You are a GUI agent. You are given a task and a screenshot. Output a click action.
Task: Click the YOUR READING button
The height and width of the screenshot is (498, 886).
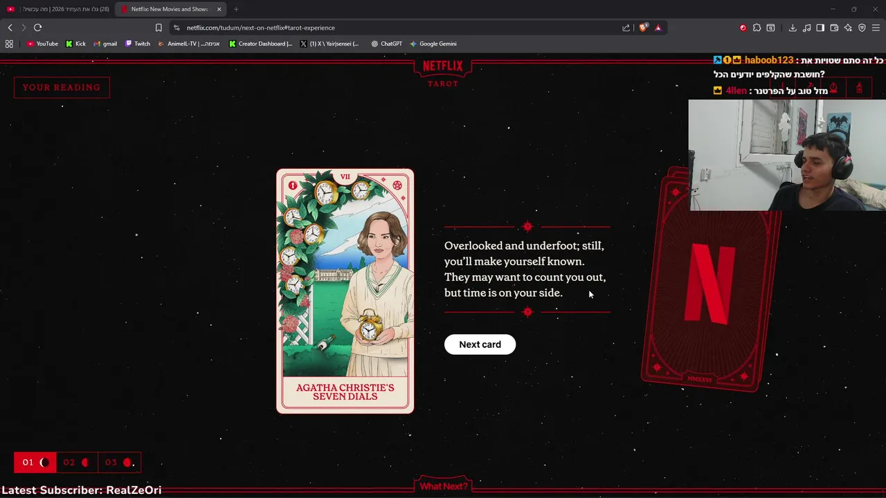[62, 87]
